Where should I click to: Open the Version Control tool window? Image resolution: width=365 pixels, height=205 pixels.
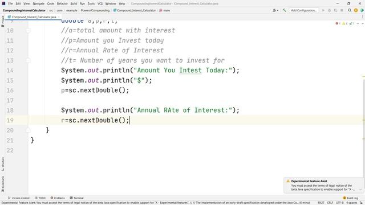tap(19, 198)
